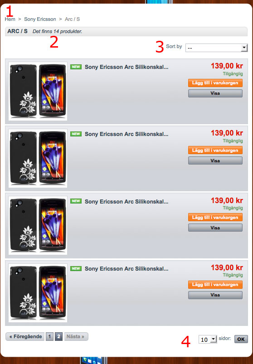Viewport: 253px width, 364px height.
Task: Open the Sony Ericsson breadcrumb link
Action: [x=40, y=19]
